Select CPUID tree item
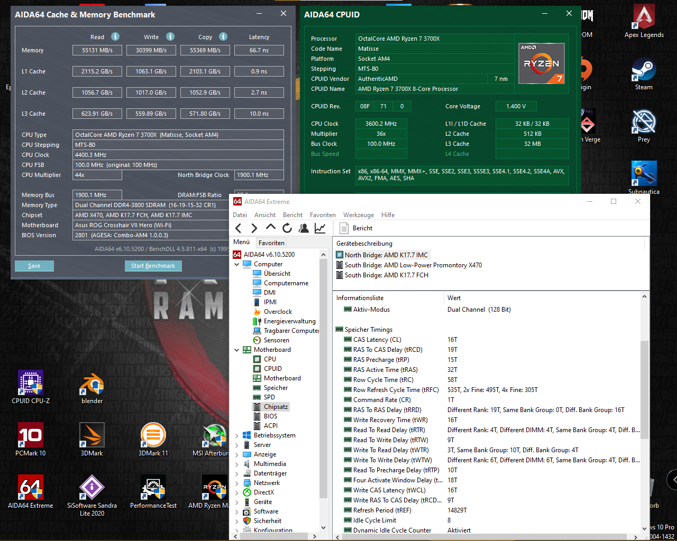The image size is (677, 541). point(273,369)
